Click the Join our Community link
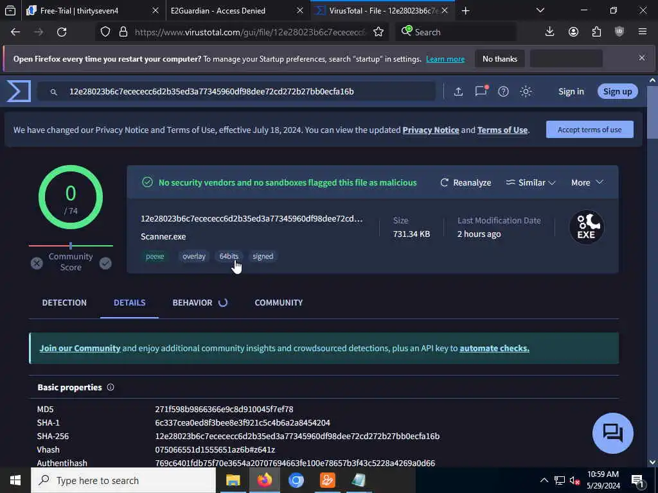The width and height of the screenshot is (658, 493). [80, 349]
